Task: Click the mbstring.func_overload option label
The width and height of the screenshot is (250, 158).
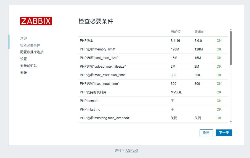Action: click(105, 118)
